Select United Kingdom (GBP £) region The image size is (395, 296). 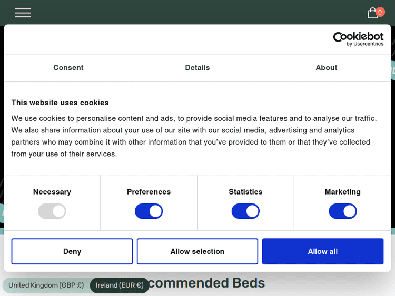[x=46, y=285]
